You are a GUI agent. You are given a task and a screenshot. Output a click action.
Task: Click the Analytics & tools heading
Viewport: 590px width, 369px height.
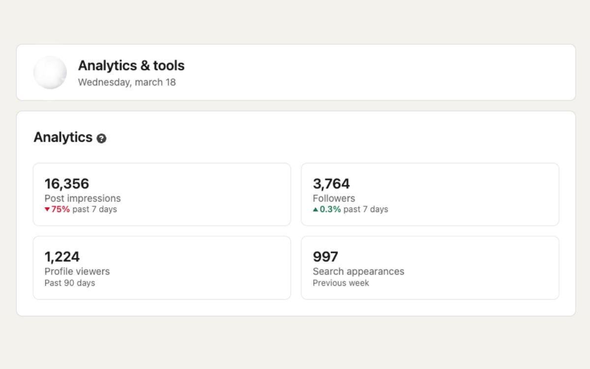tap(131, 65)
